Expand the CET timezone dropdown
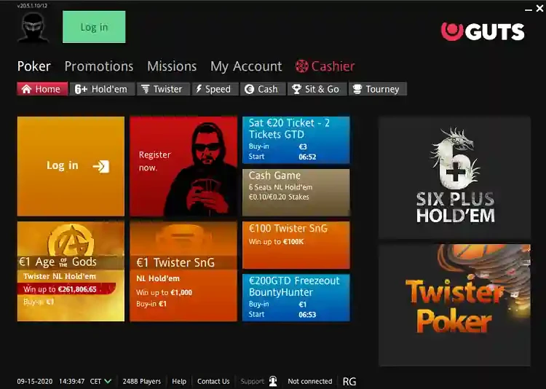 108,381
